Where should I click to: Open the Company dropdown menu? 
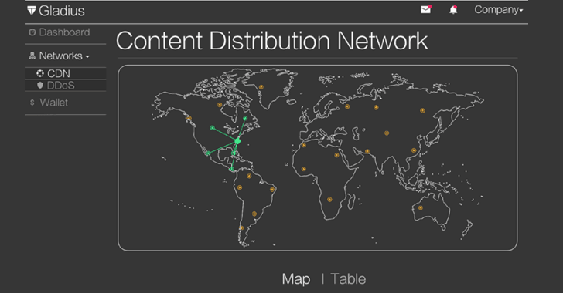click(498, 10)
